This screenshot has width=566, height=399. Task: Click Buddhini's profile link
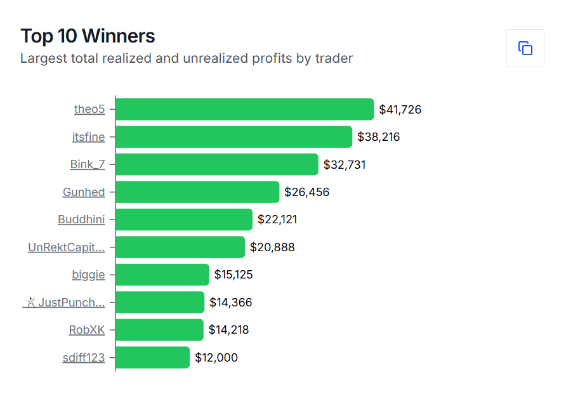pyautogui.click(x=82, y=219)
